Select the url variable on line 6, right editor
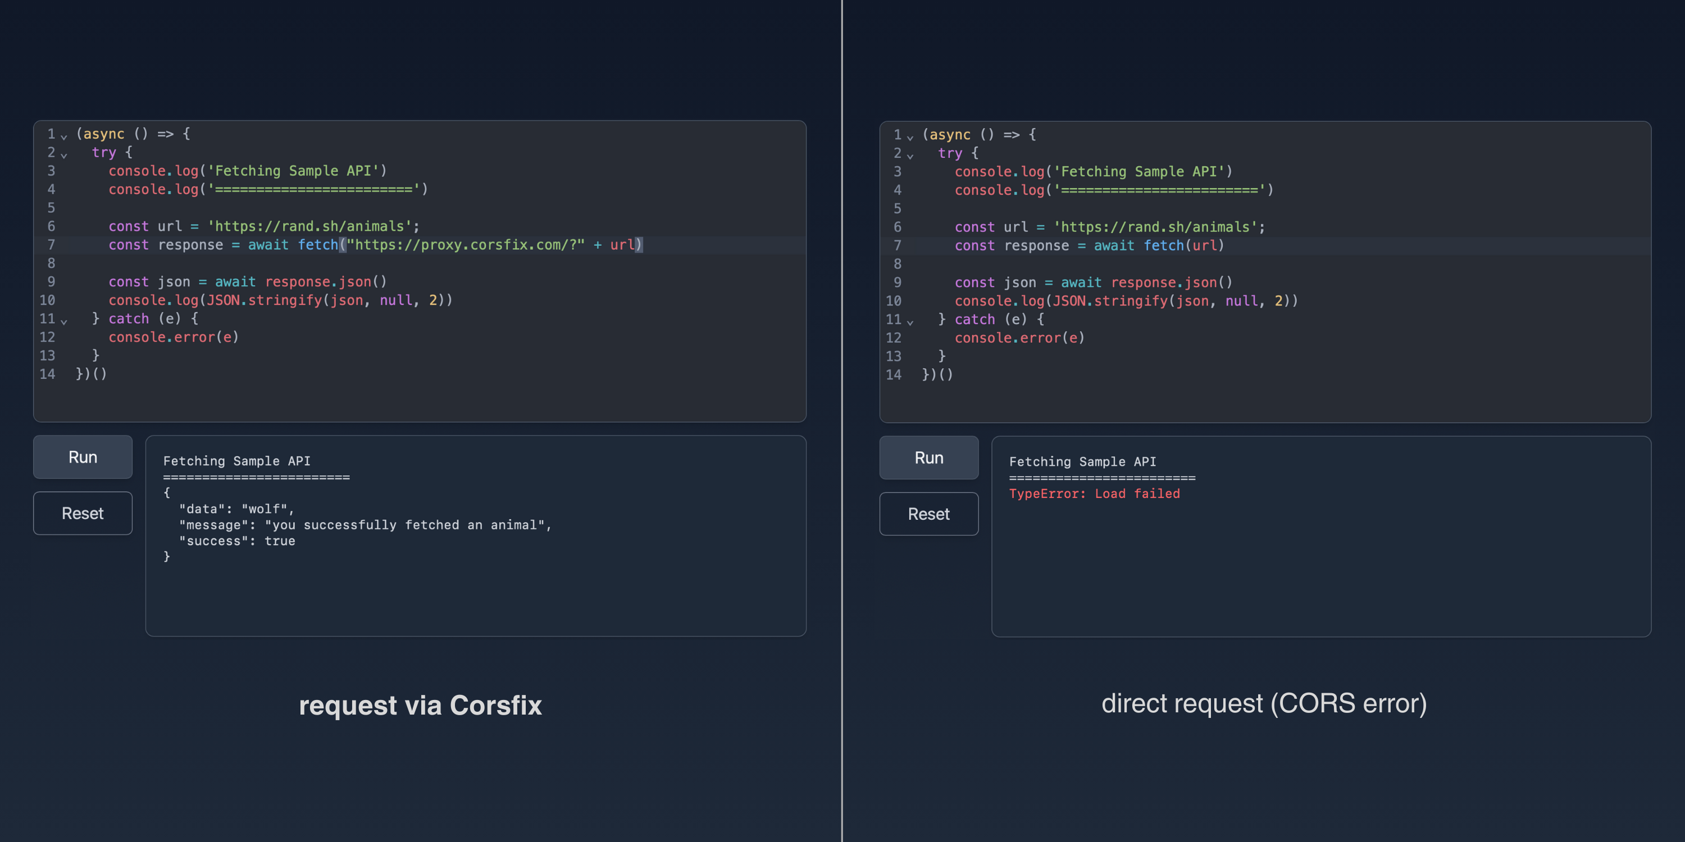 (x=1017, y=227)
